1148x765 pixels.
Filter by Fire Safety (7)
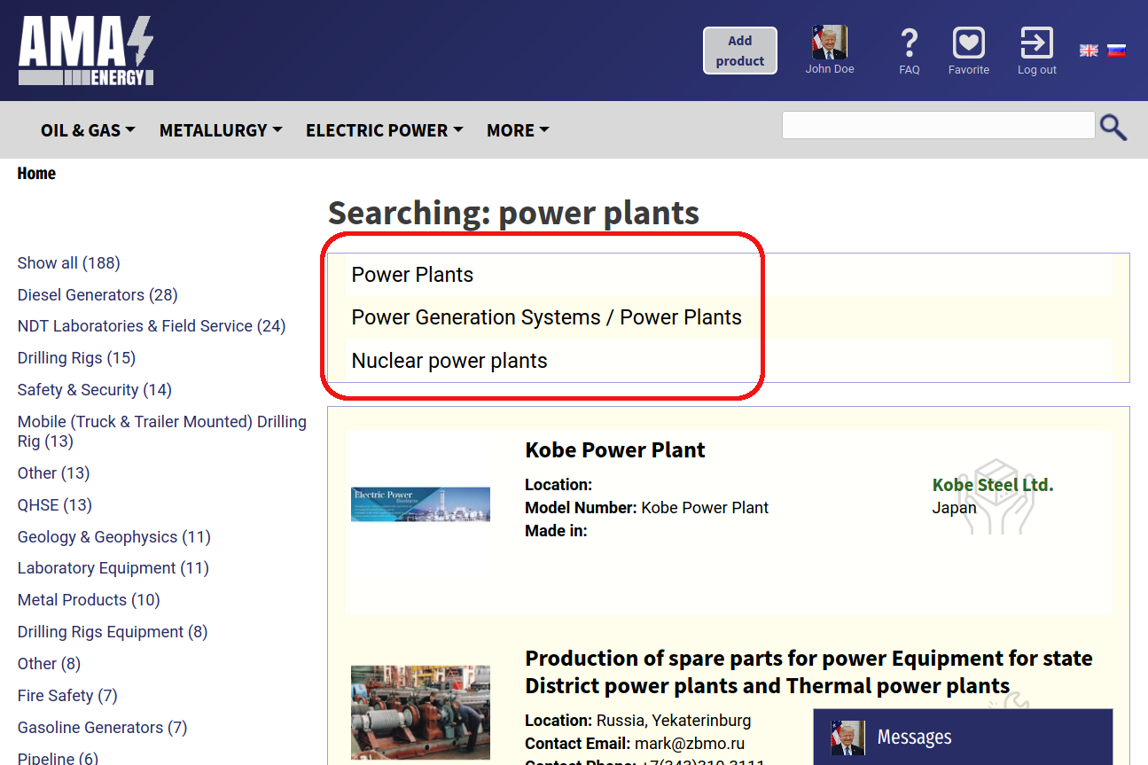pos(67,696)
